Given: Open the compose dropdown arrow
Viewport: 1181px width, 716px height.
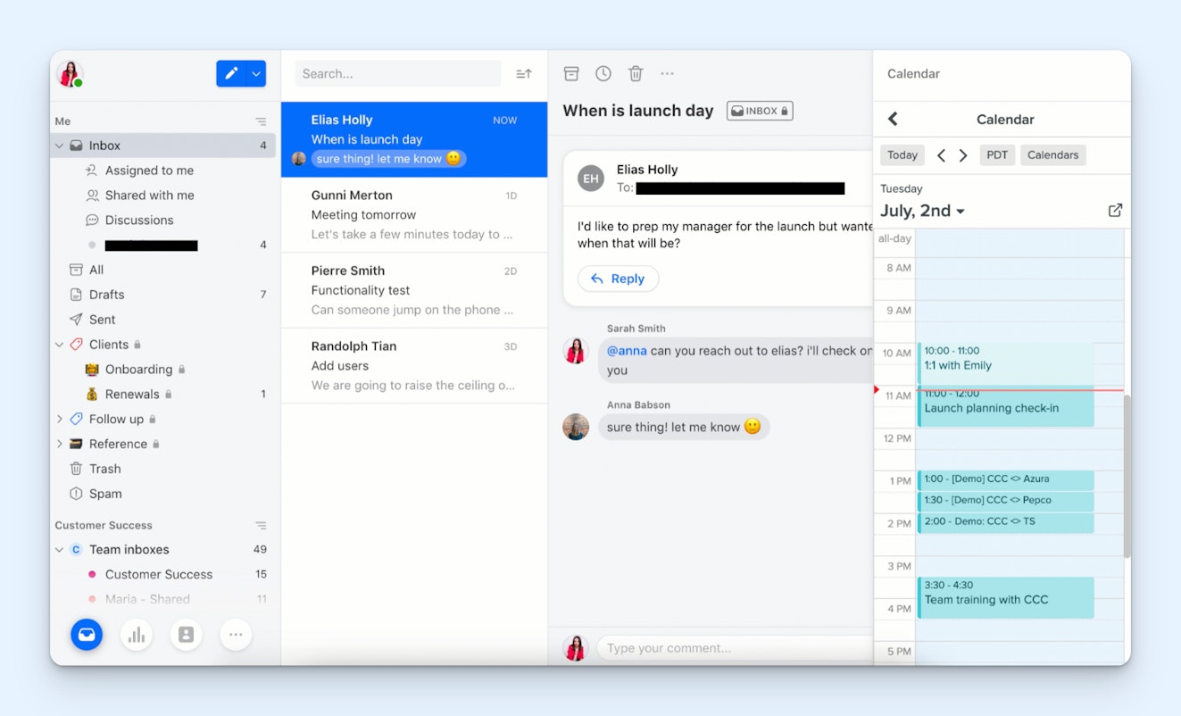Looking at the screenshot, I should [257, 73].
